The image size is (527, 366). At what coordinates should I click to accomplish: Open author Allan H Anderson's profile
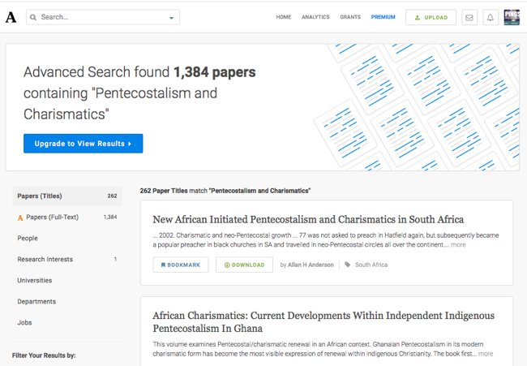(311, 265)
